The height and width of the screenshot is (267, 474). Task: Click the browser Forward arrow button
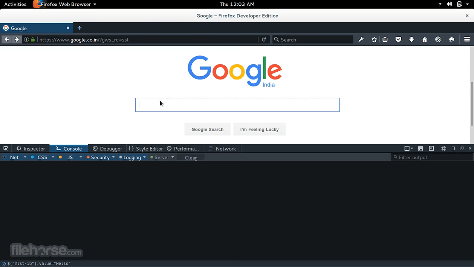16,39
